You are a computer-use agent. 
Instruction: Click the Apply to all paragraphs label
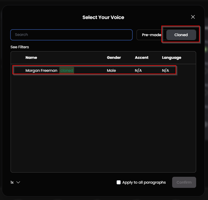tap(144, 182)
